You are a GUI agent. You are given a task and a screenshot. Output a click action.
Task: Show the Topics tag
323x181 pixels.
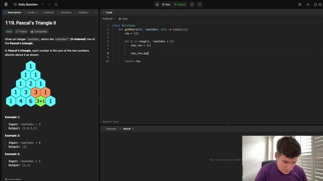coord(21,32)
